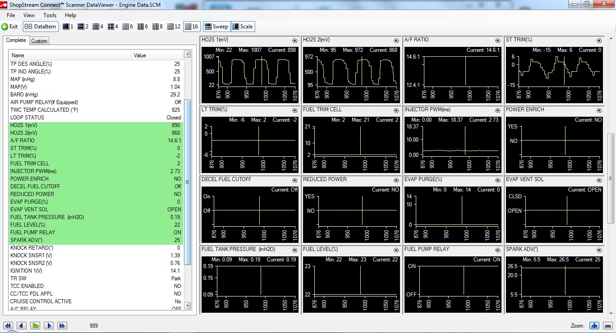The width and height of the screenshot is (616, 333).
Task: Toggle the FUEL LEVEL(%) graph radio icon
Action: pos(396,250)
